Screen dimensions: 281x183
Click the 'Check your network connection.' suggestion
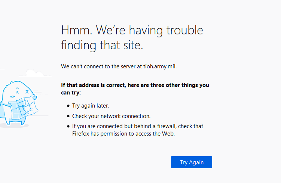coord(111,116)
